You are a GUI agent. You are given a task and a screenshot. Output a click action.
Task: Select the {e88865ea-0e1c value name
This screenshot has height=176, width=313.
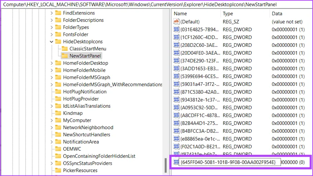click(200, 139)
